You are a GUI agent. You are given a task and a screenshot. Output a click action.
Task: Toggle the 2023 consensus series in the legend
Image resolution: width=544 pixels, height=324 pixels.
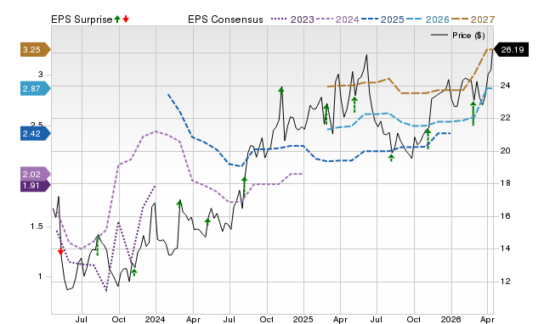(292, 20)
